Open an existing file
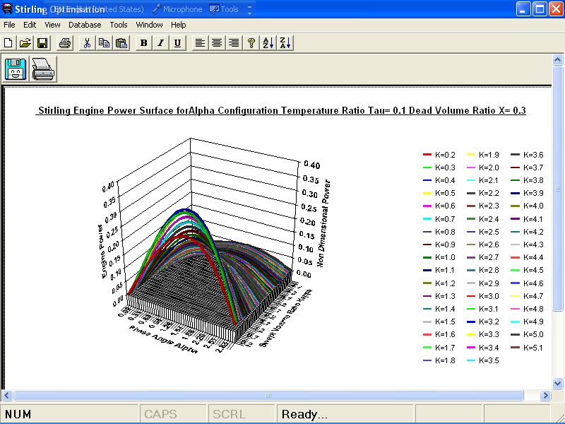565x424 pixels. [25, 42]
